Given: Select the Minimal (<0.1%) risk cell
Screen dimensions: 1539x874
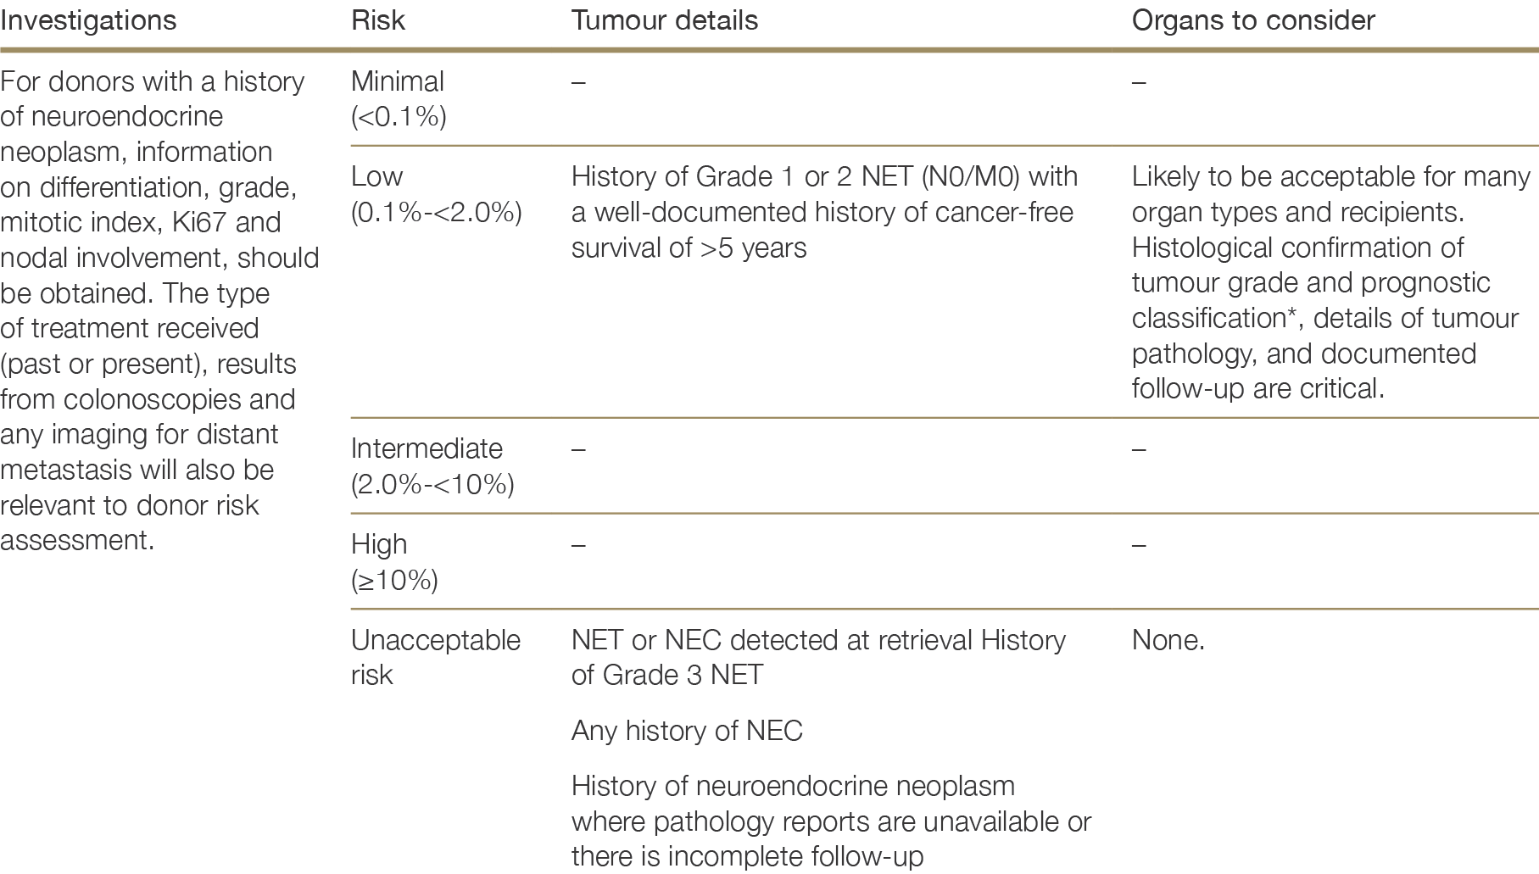Looking at the screenshot, I should (398, 98).
